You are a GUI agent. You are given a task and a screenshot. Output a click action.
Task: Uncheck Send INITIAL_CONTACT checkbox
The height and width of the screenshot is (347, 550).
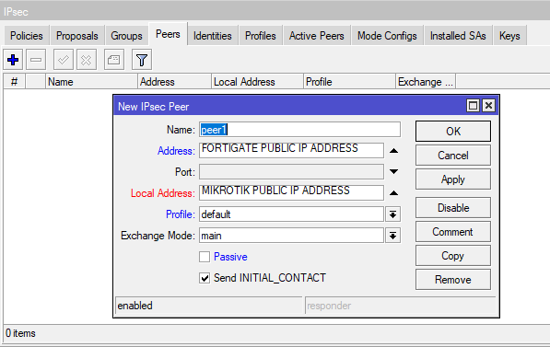[x=205, y=278]
